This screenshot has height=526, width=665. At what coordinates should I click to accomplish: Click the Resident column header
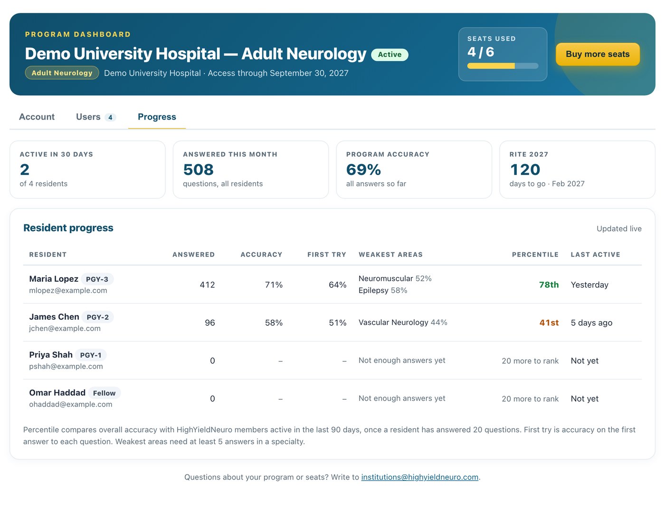pos(48,255)
